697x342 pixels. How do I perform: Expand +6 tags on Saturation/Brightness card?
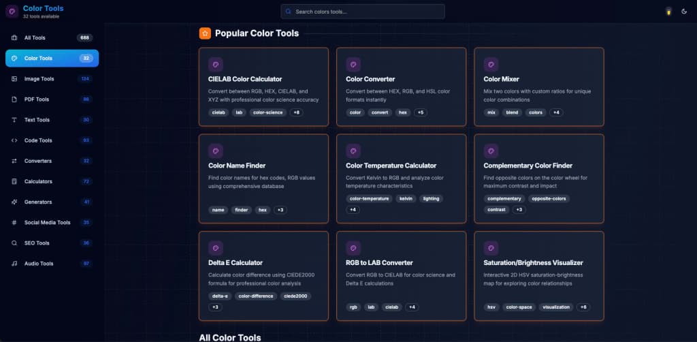click(x=583, y=307)
